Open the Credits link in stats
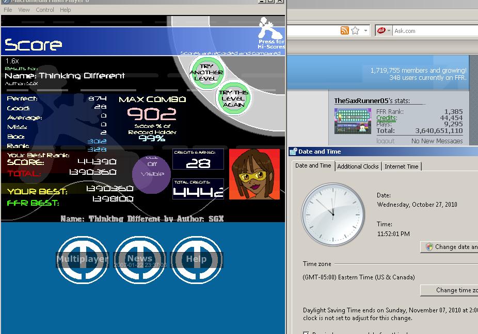This screenshot has height=334, width=478. pos(386,118)
